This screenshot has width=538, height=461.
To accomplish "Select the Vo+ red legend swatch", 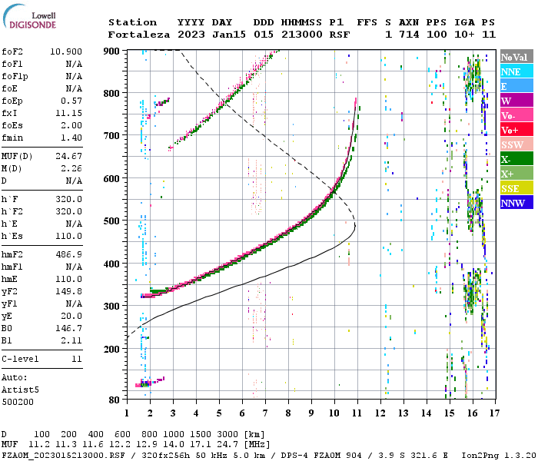I will [x=516, y=130].
